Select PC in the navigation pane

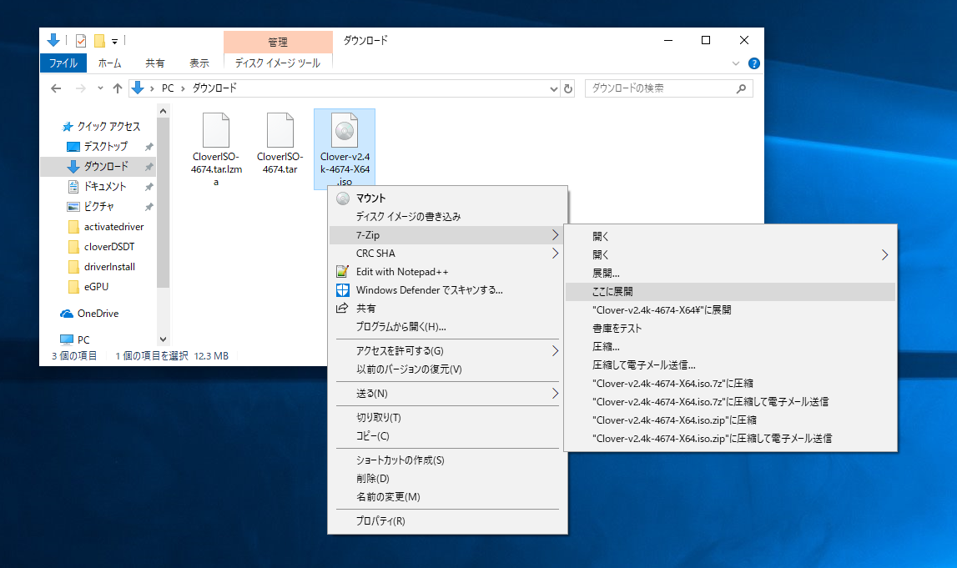(76, 339)
